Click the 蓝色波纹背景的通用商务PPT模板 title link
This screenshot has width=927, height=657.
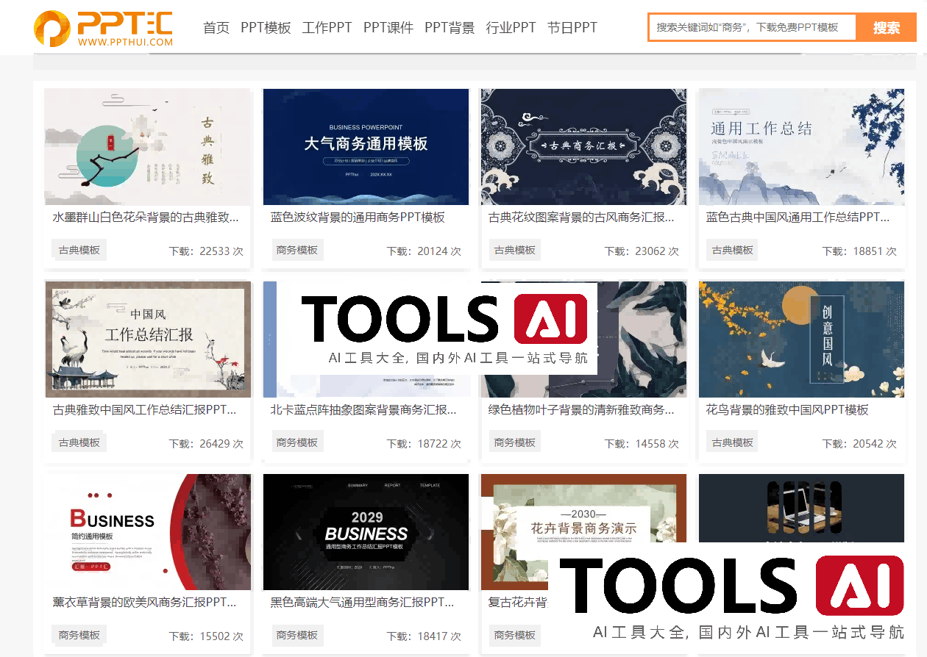pos(358,218)
